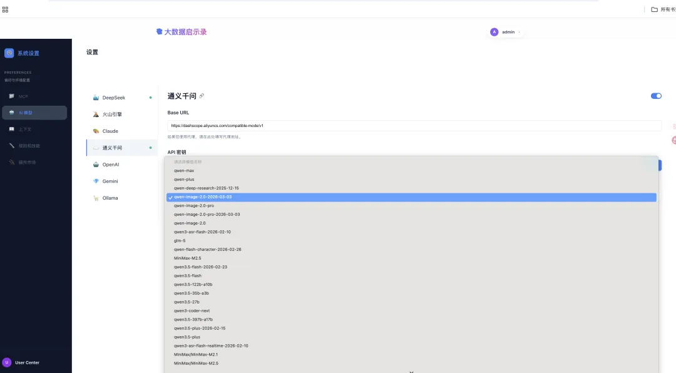This screenshot has height=373, width=676.
Task: Open the 所有书 folder icon in top bar
Action: click(654, 9)
